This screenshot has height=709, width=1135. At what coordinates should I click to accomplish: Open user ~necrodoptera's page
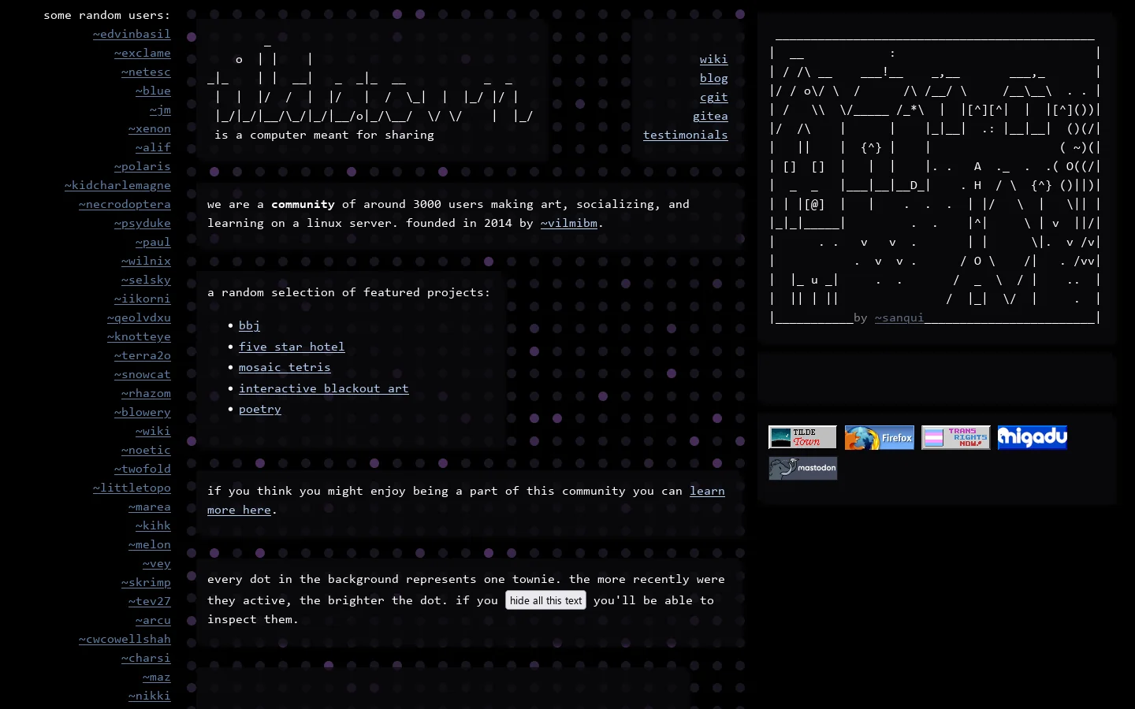(125, 204)
